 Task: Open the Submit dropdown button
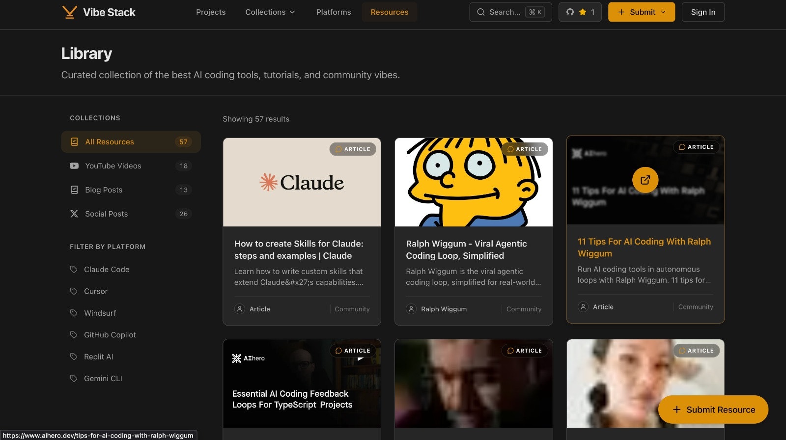coord(642,12)
